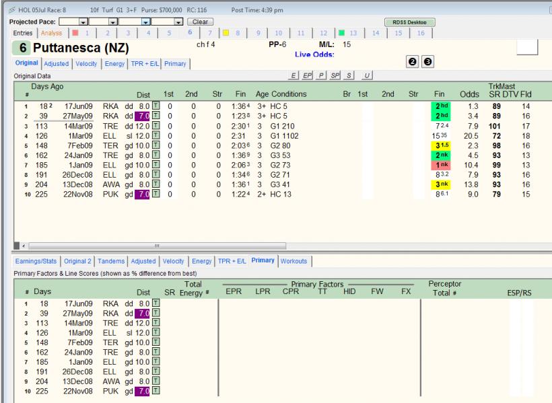552x403 pixels.
Task: Click the yellow '3 1.5' finish cell
Action: 441,145
